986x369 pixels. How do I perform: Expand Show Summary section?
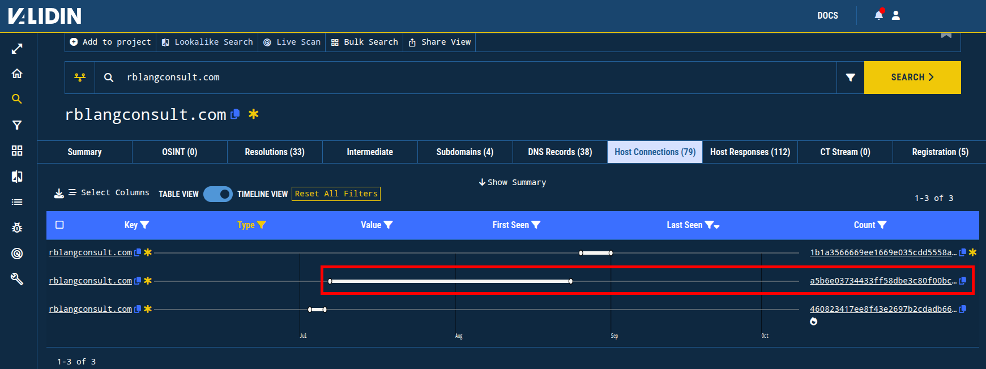tap(512, 182)
